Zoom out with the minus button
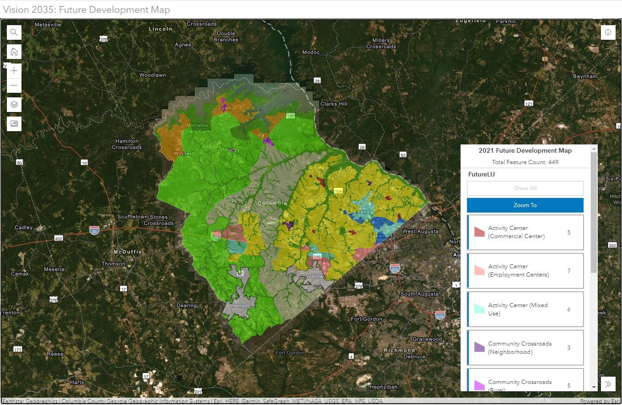622x405 pixels. pyautogui.click(x=14, y=85)
